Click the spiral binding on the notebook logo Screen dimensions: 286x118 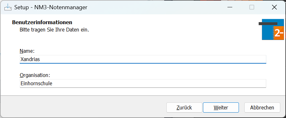coord(273,33)
